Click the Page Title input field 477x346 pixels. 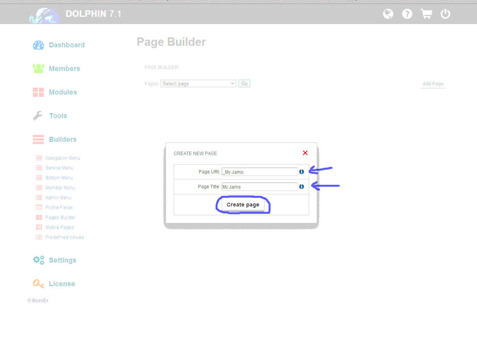[x=260, y=187]
